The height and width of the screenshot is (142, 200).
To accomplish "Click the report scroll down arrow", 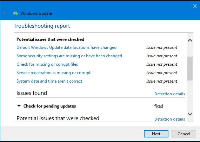I will (190, 114).
